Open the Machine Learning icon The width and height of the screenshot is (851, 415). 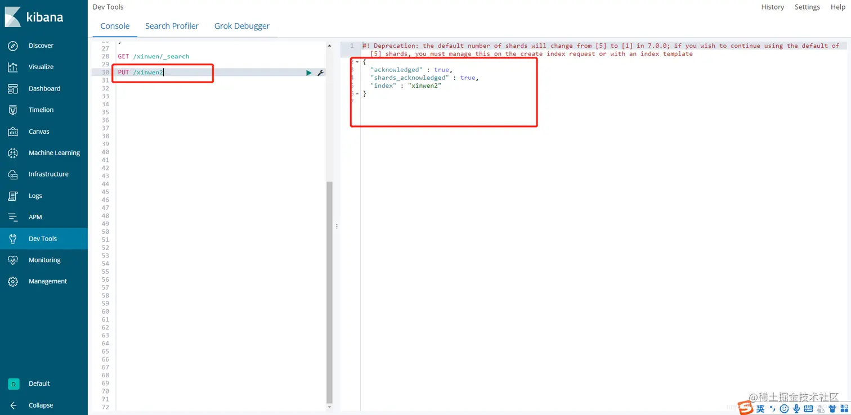[13, 153]
